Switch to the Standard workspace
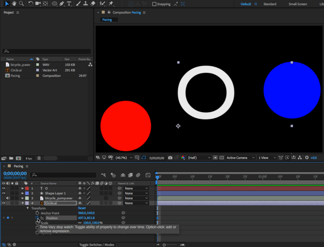The image size is (324, 247). pos(270,4)
